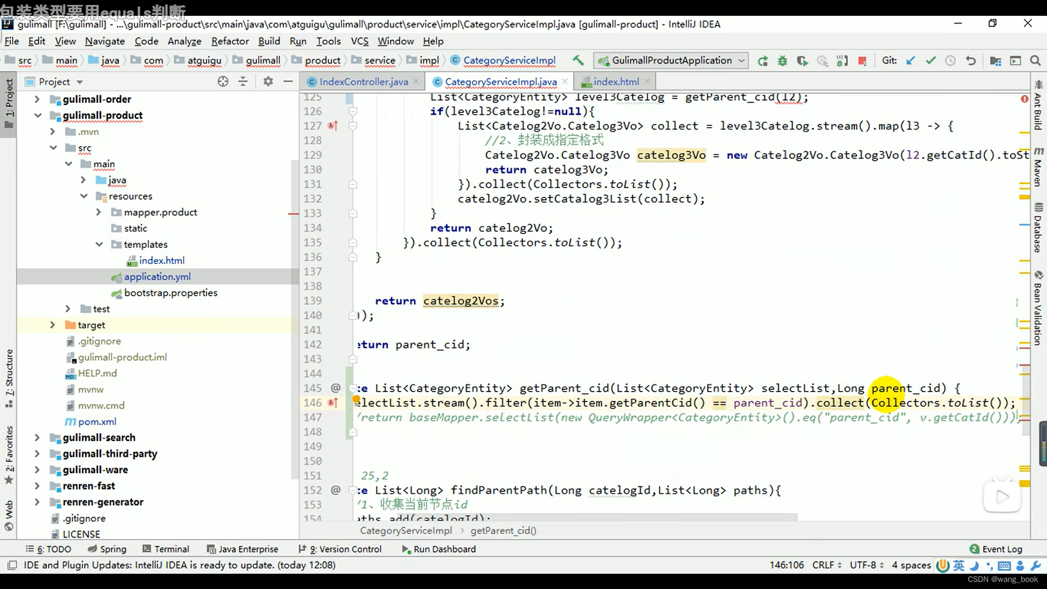Toggle IME English/Chinese mode icon
Image resolution: width=1047 pixels, height=589 pixels.
tap(959, 566)
